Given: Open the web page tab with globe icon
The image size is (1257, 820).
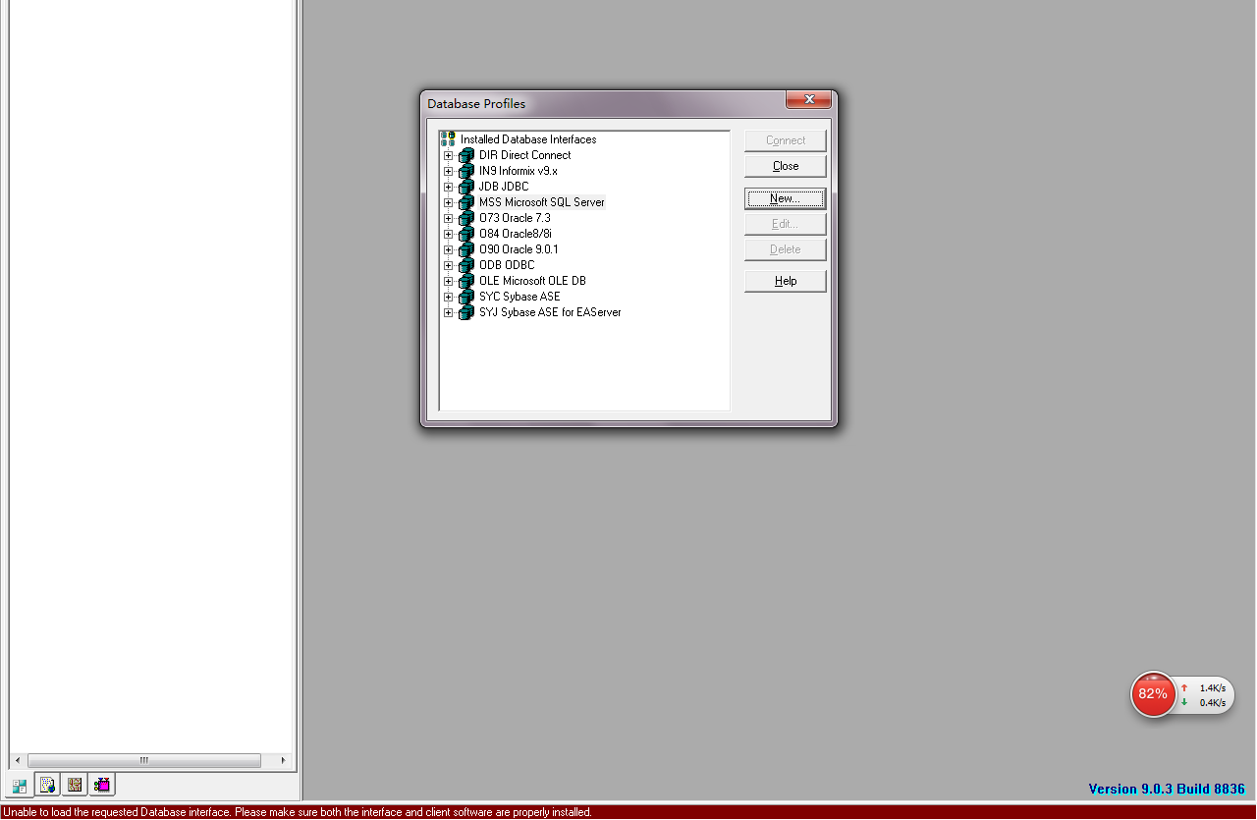Looking at the screenshot, I should (x=47, y=785).
